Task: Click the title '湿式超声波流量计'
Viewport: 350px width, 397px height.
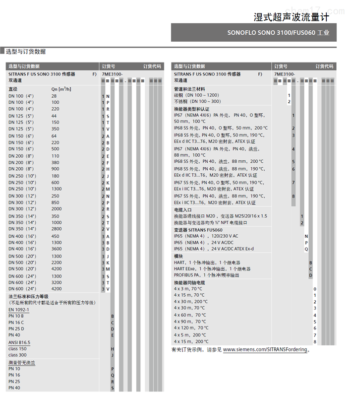Action: coord(292,17)
